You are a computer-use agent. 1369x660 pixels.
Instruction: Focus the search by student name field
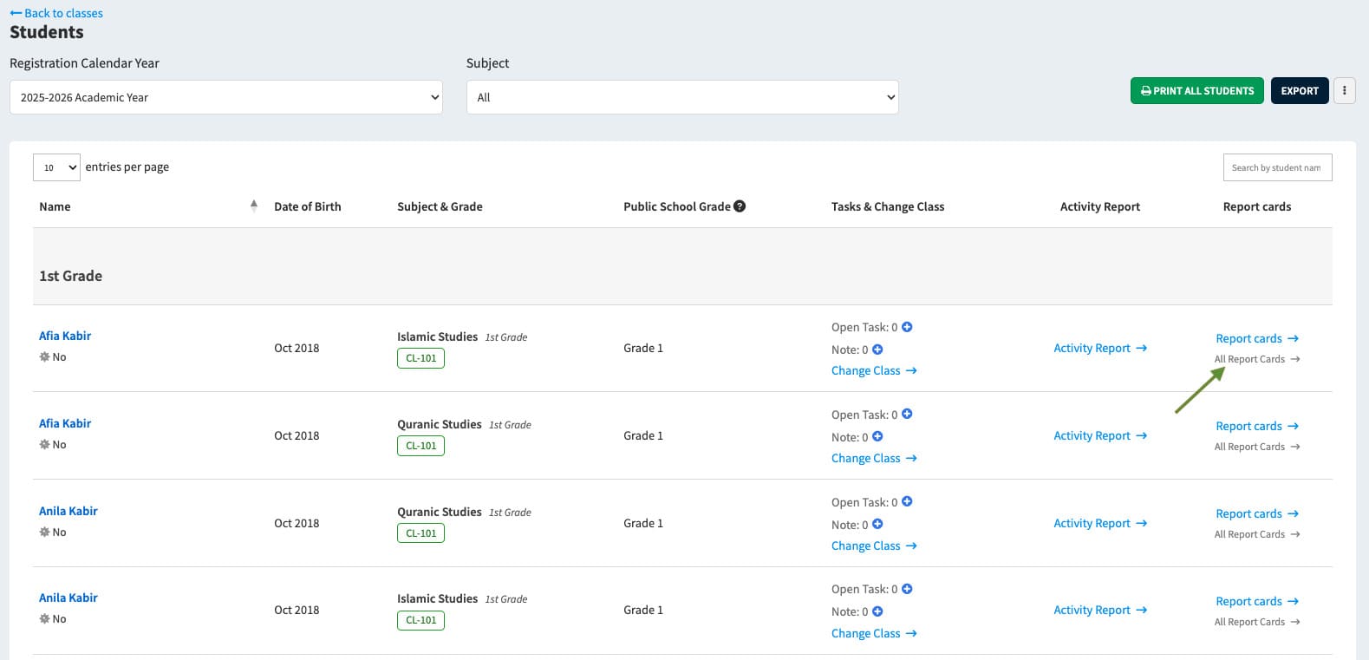1277,167
